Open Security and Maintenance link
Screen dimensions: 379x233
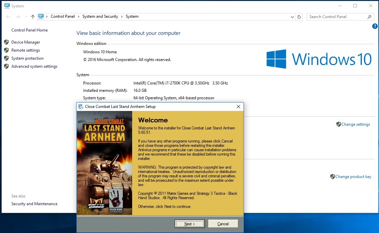pyautogui.click(x=34, y=204)
